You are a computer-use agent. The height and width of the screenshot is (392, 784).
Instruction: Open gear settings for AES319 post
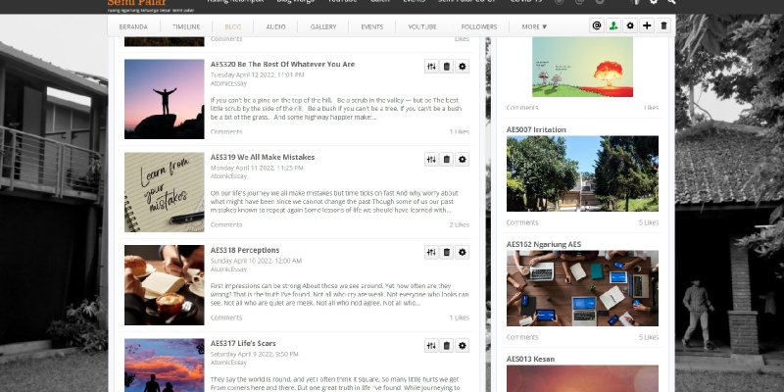point(463,159)
